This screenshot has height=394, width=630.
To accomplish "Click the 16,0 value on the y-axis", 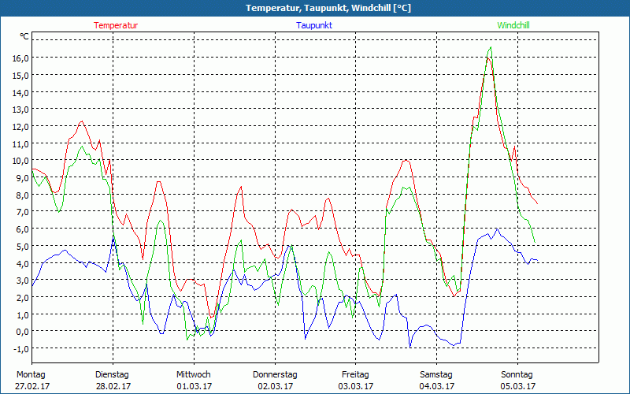I will pyautogui.click(x=20, y=58).
